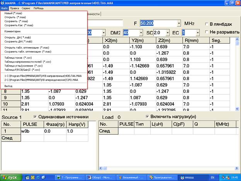
Task: Export 'Таблица F/КСВ/Gain/Z (*.csv)'
Action: pyautogui.click(x=22, y=70)
